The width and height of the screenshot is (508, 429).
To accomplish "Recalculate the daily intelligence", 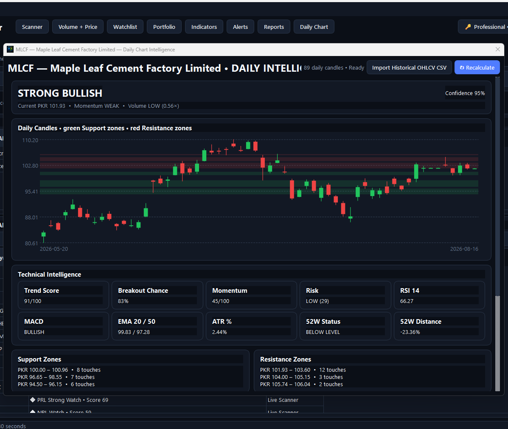I will click(477, 67).
